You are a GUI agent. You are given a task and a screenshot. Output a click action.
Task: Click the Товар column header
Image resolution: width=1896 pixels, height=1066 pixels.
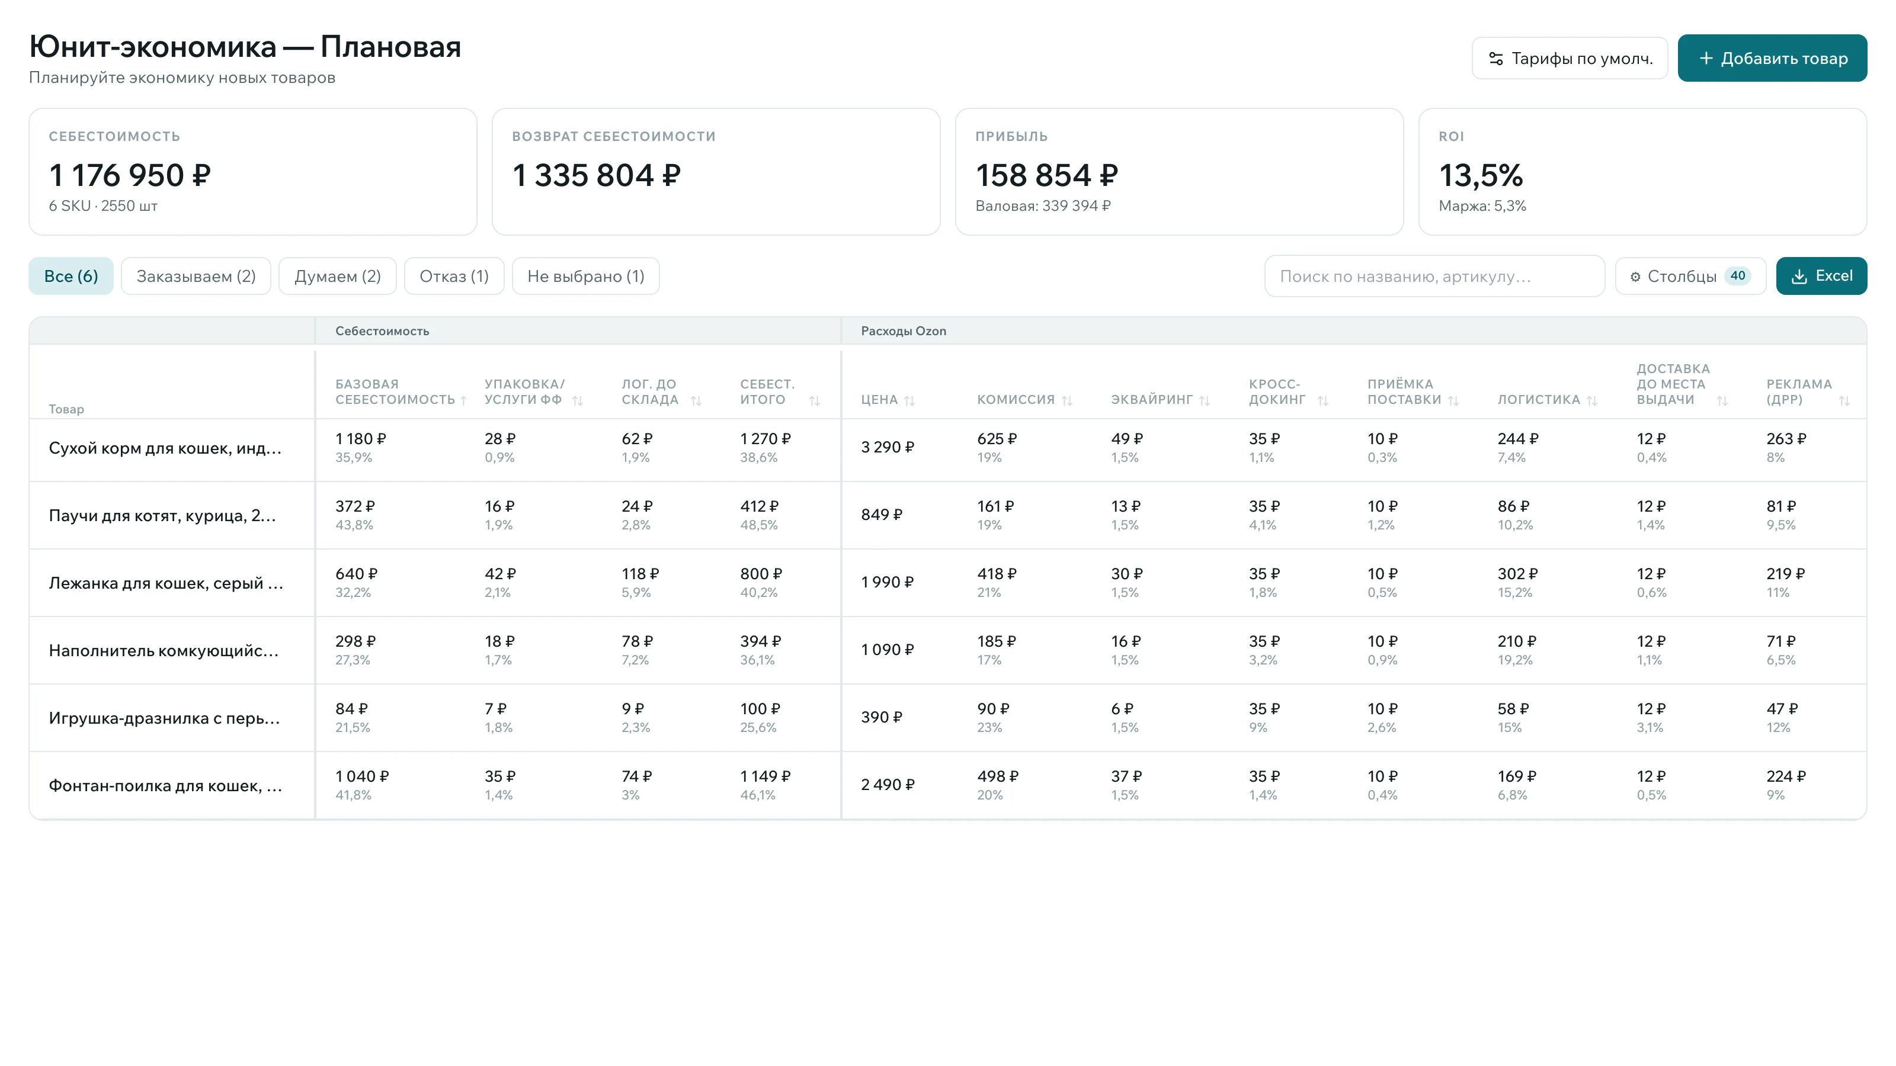[66, 409]
